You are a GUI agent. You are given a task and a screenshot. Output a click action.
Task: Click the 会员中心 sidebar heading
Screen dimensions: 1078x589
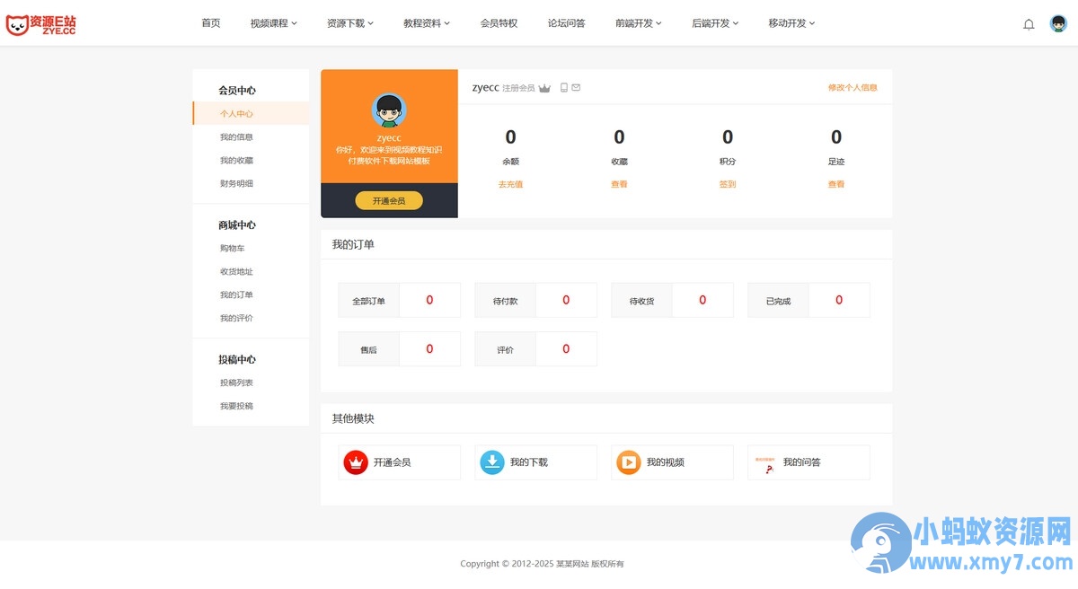(237, 91)
